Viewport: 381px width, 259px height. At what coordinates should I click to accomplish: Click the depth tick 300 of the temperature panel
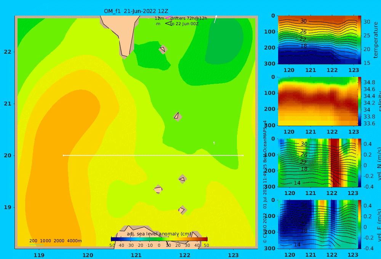(270, 64)
